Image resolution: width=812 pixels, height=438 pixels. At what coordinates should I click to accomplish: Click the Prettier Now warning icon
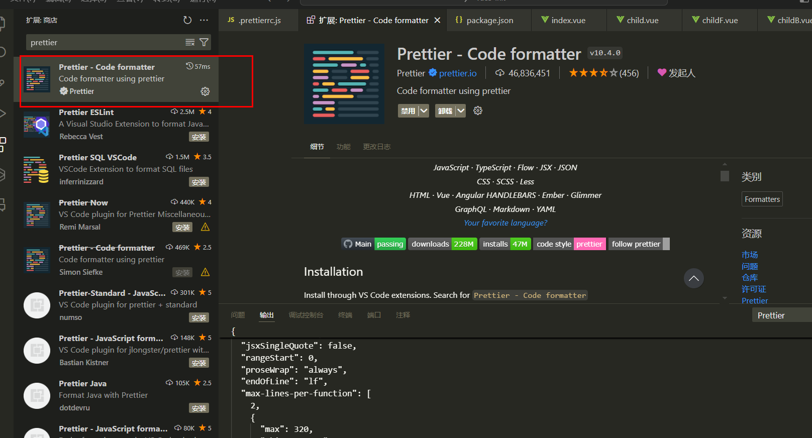coord(205,227)
